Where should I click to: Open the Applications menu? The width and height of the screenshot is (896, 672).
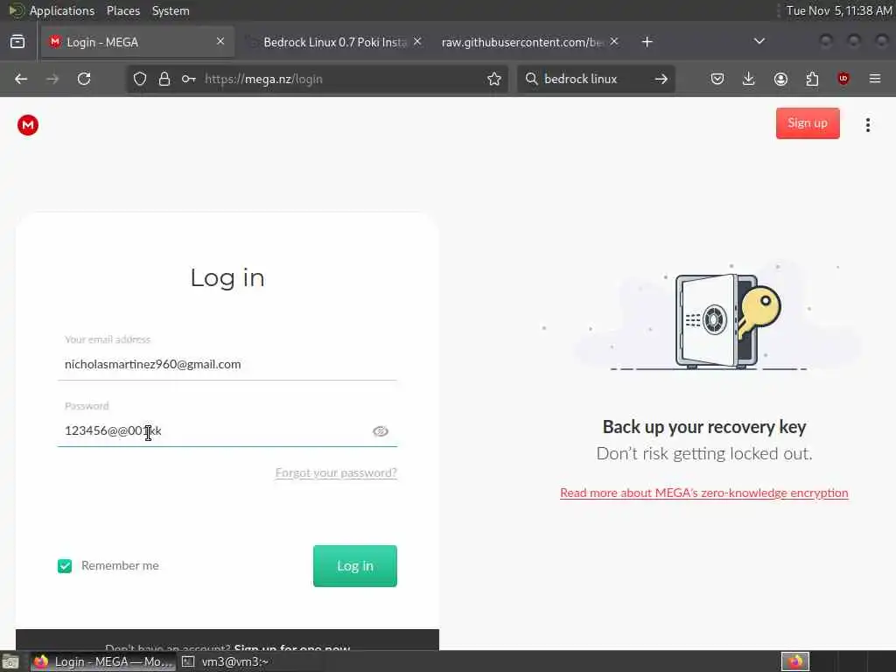[62, 10]
